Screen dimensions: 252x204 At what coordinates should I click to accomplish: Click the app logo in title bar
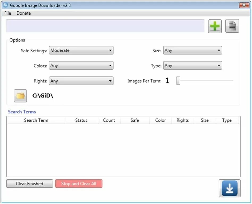coord(6,5)
